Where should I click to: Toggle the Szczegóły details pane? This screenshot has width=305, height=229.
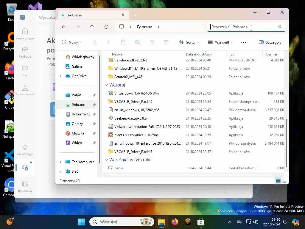(270, 42)
